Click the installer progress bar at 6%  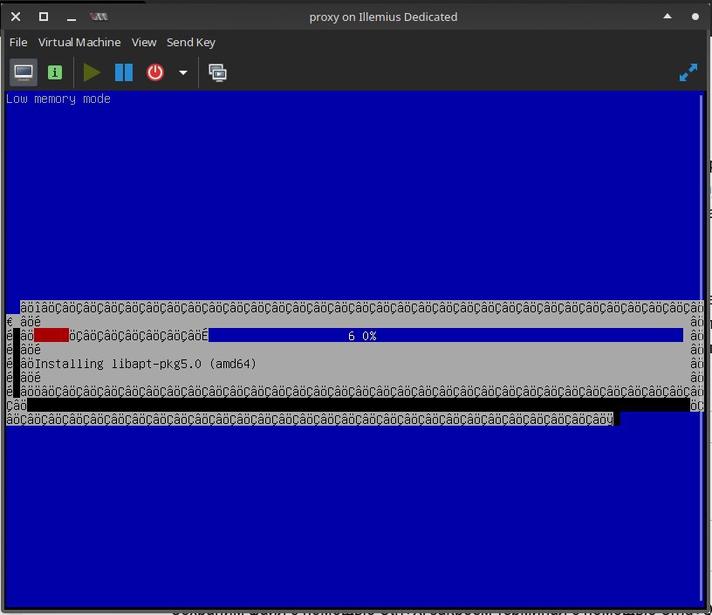click(x=359, y=335)
